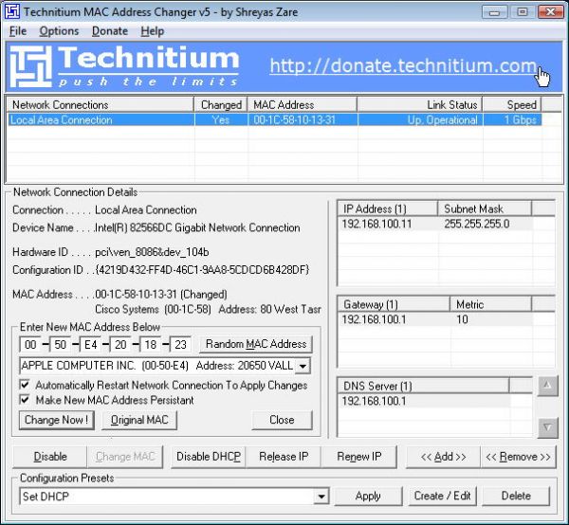569x525 pixels.
Task: Open the File menu
Action: tap(18, 31)
